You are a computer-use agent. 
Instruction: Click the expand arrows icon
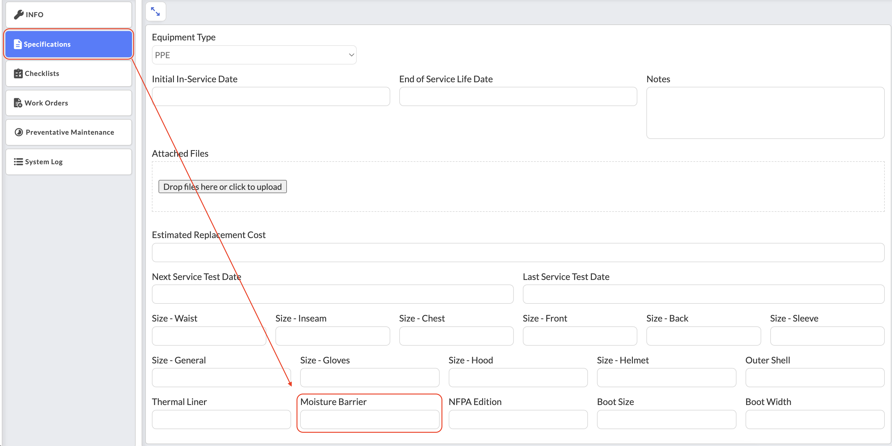point(155,12)
